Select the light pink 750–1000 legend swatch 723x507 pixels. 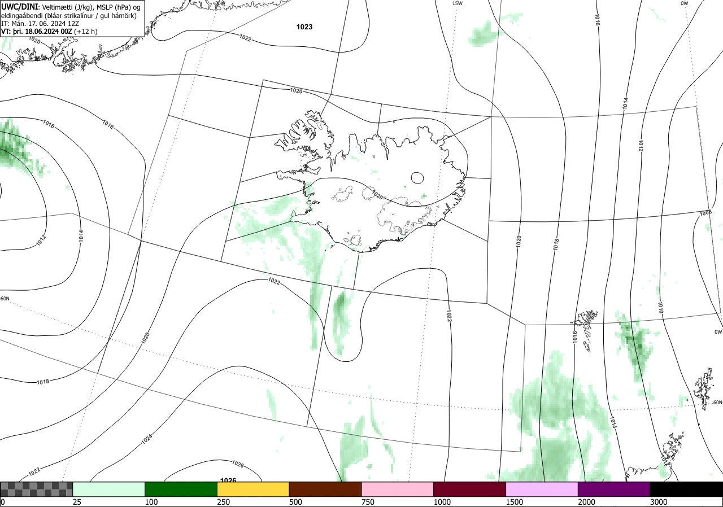[x=398, y=489]
